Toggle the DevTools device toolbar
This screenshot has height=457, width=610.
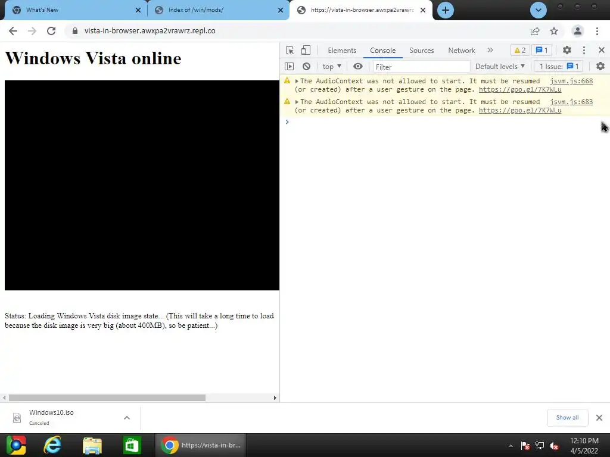coord(306,50)
